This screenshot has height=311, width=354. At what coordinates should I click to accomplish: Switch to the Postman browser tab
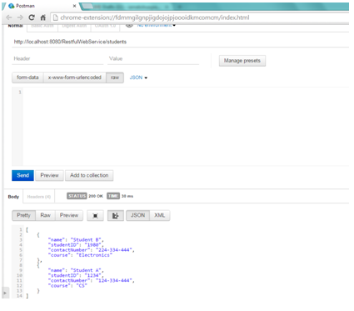41,6
